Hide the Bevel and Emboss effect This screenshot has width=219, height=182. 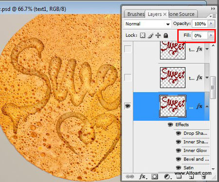178,159
